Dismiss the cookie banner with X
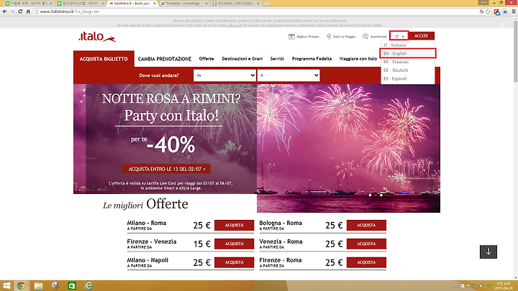518x291 pixels. 502,25
